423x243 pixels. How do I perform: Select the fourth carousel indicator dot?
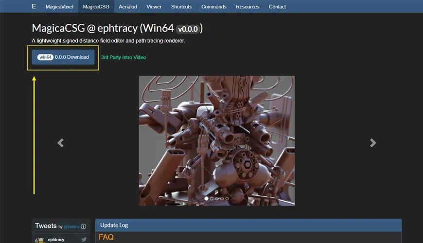click(222, 198)
